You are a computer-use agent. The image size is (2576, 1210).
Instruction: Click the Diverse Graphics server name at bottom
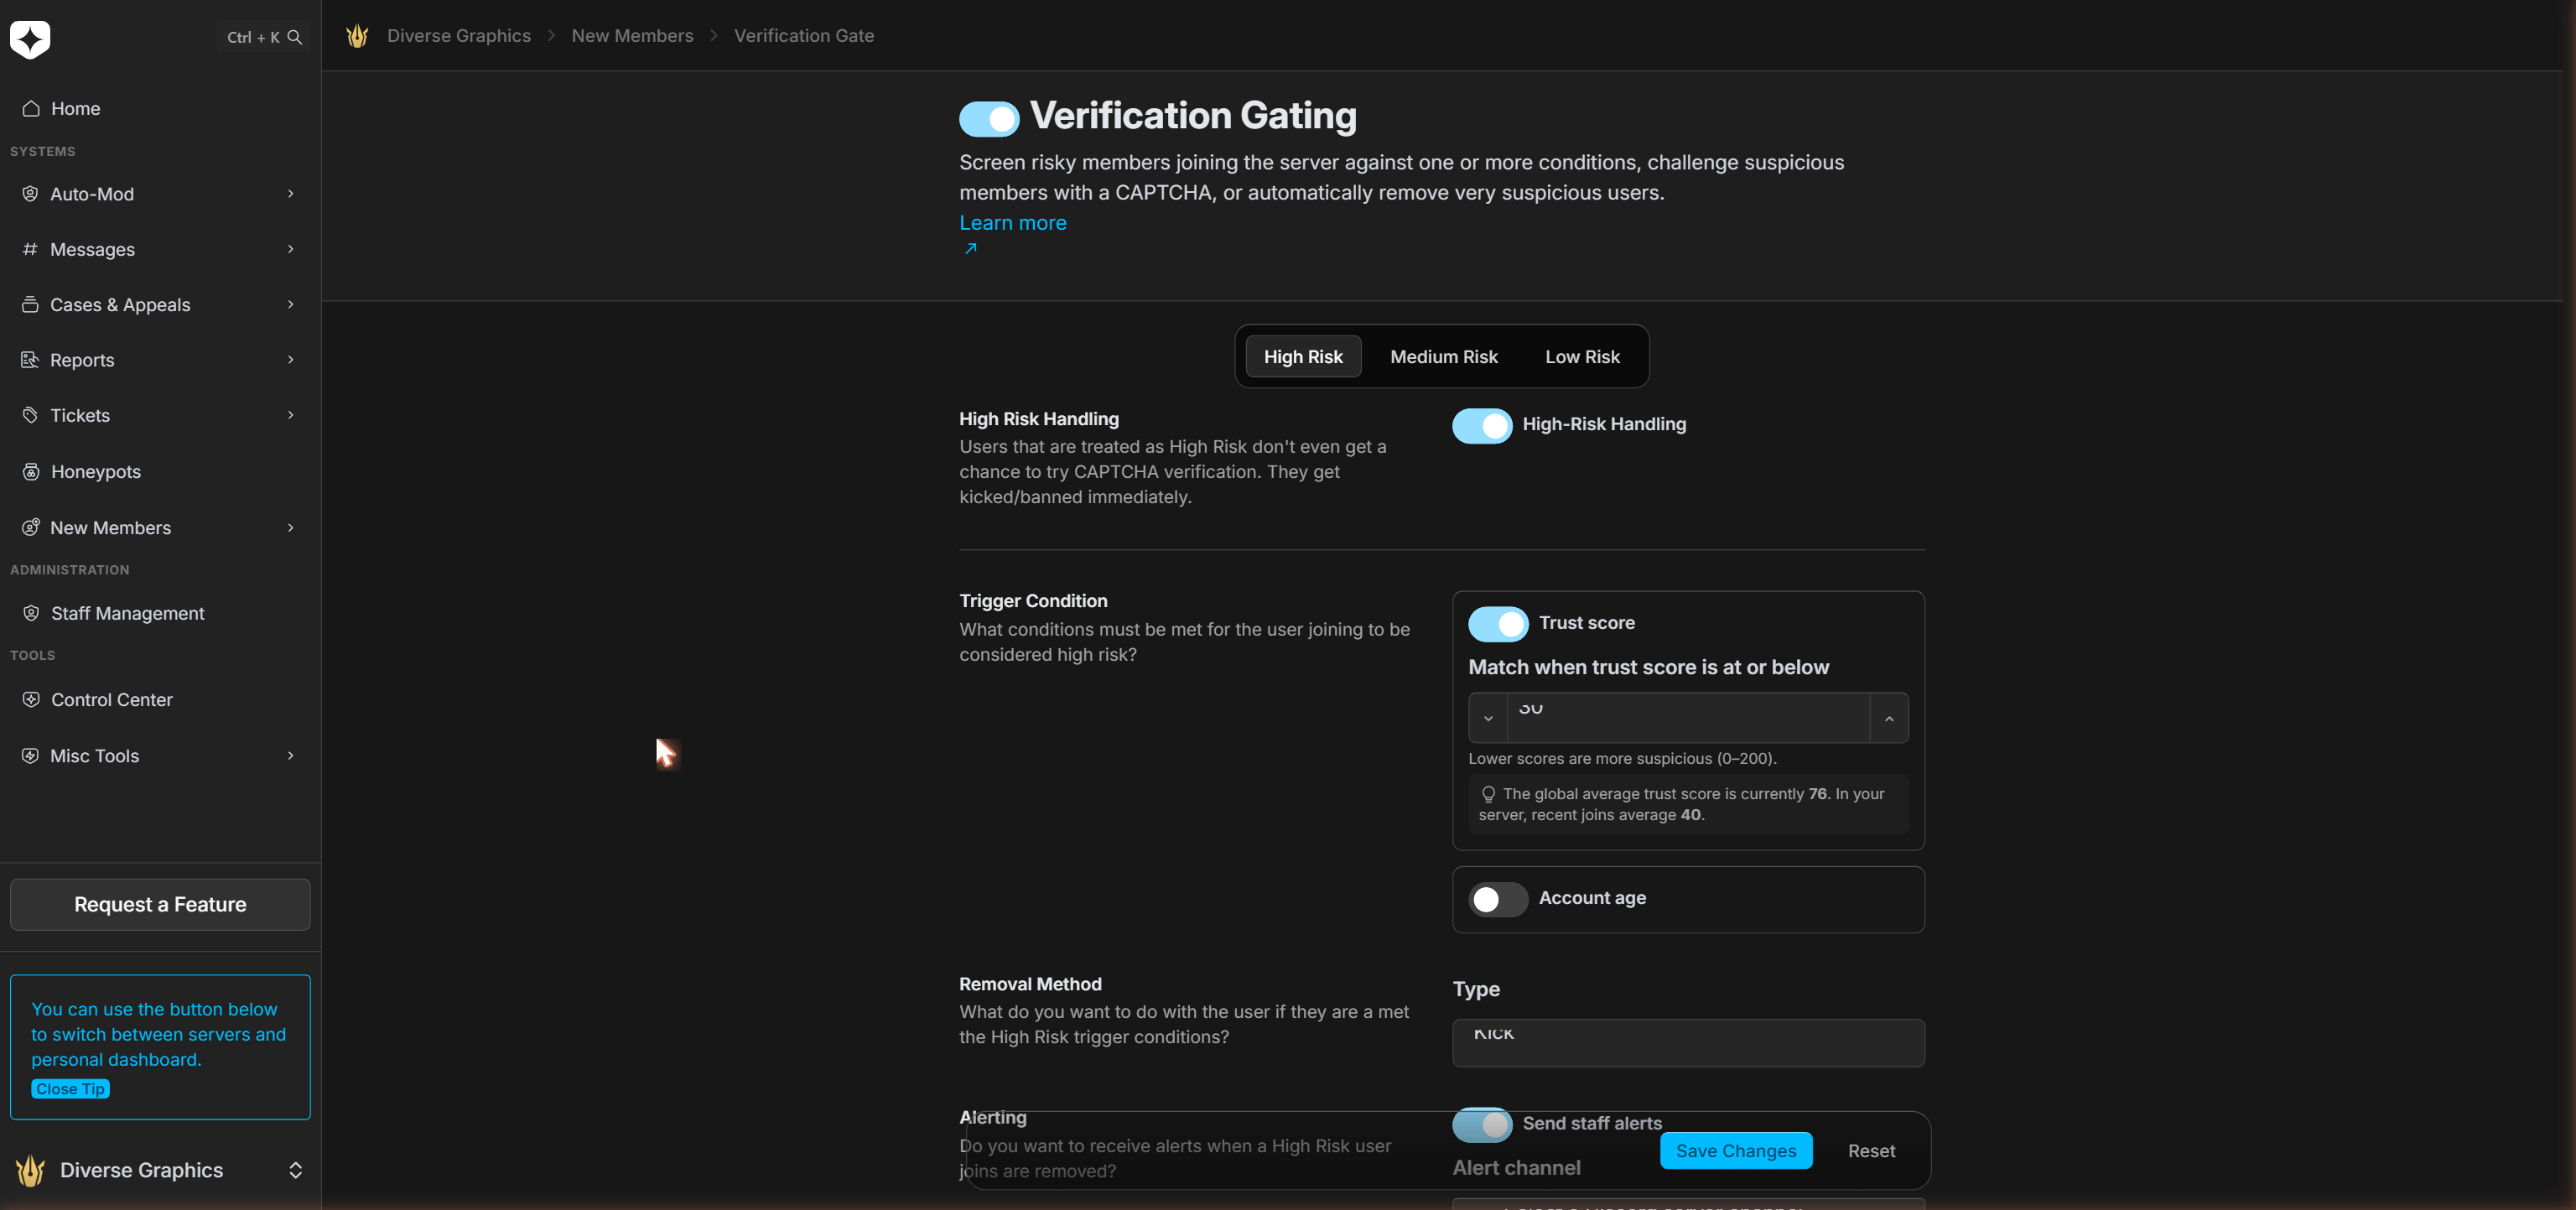141,1170
